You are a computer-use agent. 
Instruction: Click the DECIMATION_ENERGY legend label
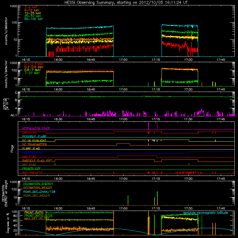point(38,184)
